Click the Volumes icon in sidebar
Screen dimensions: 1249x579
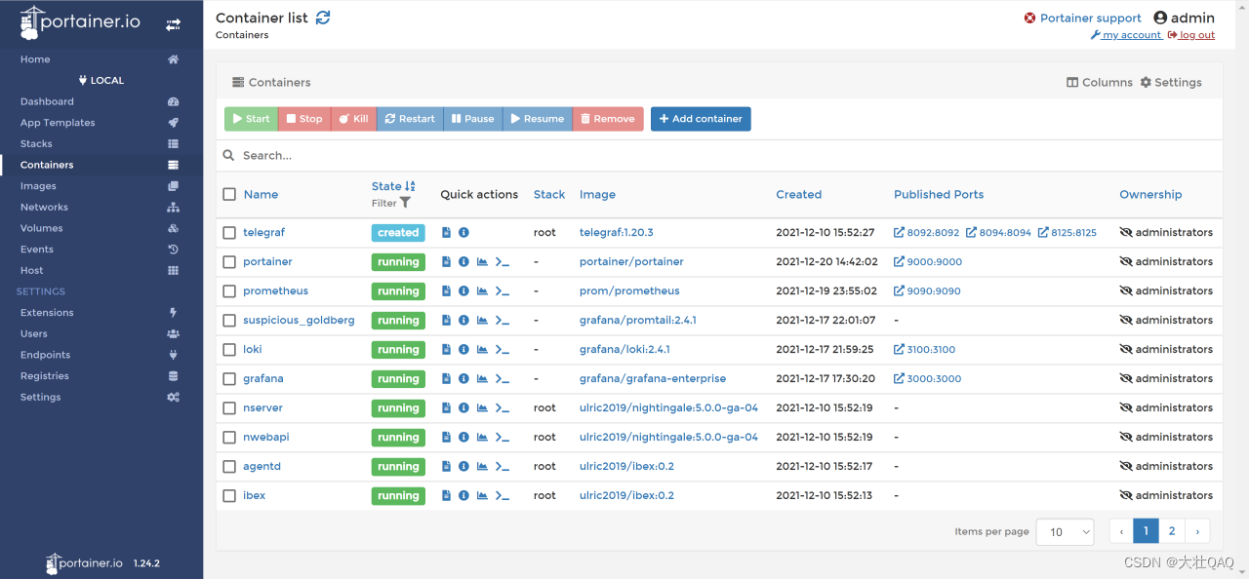pyautogui.click(x=173, y=228)
